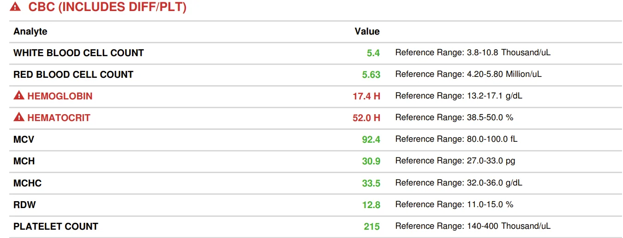The image size is (623, 238).
Task: Click the MCV reference range text
Action: coord(456,139)
